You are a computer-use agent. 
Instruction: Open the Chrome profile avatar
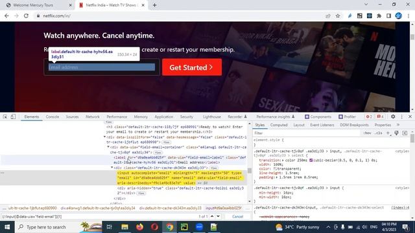tap(399, 16)
